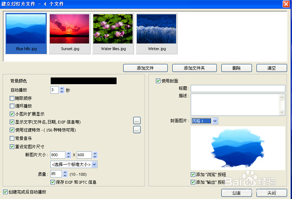Click the width field showing 800
Image resolution: width=292 pixels, height=199 pixels.
coord(58,155)
